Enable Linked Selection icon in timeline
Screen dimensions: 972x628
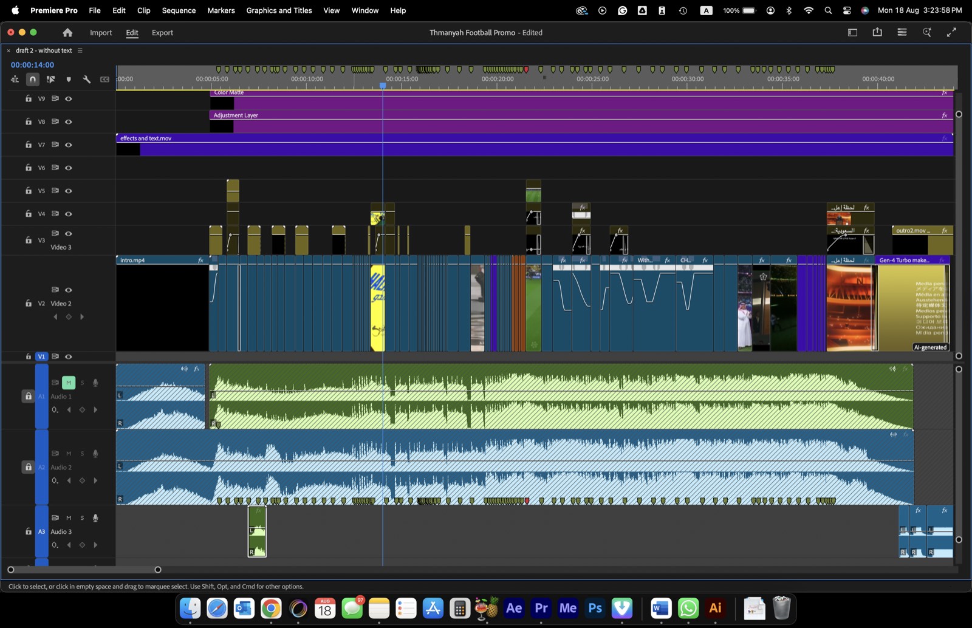pos(50,79)
